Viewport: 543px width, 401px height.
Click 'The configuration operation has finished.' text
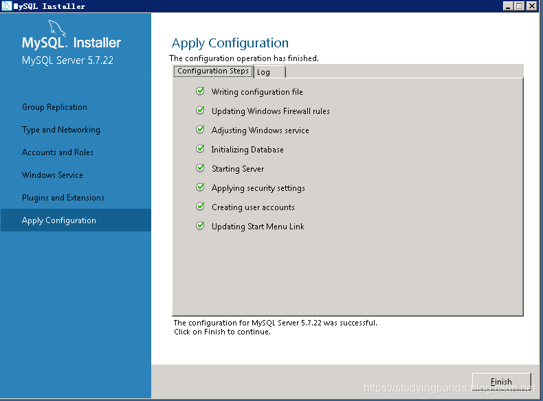click(244, 58)
